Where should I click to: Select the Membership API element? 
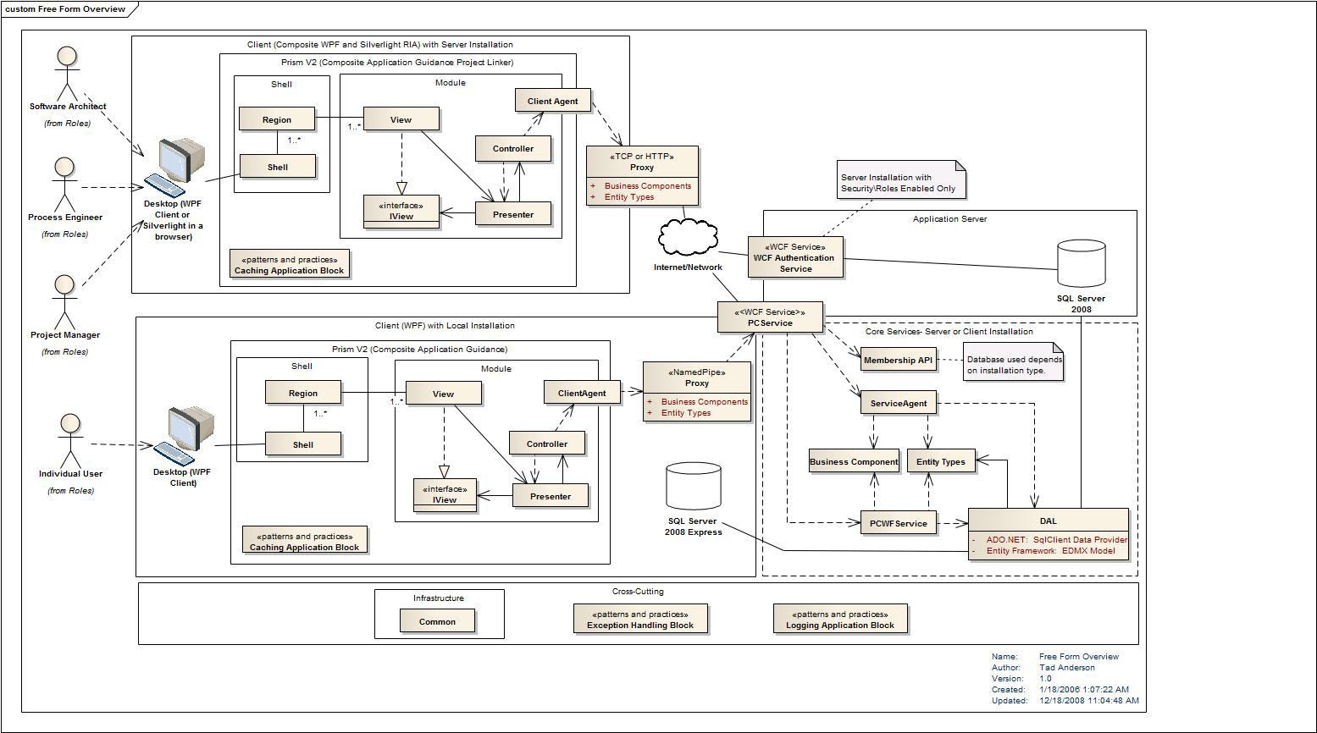[898, 360]
